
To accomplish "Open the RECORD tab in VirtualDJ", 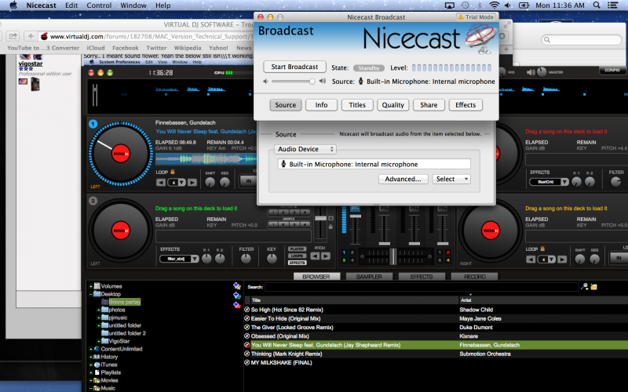I will pos(475,277).
